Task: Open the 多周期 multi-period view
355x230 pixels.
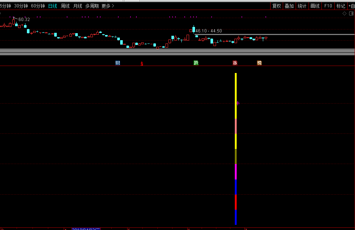Action: click(x=92, y=6)
